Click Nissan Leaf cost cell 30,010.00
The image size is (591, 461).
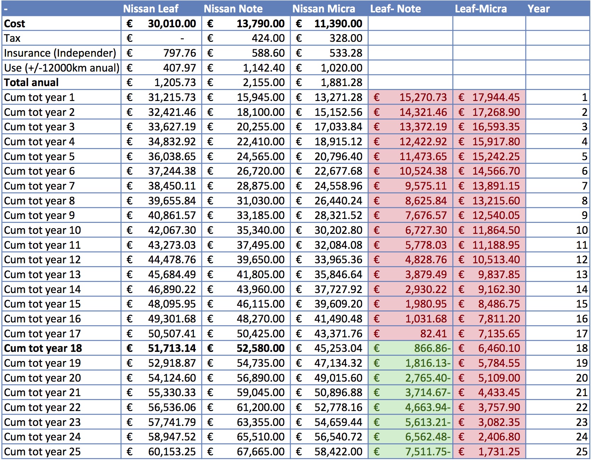pos(172,24)
